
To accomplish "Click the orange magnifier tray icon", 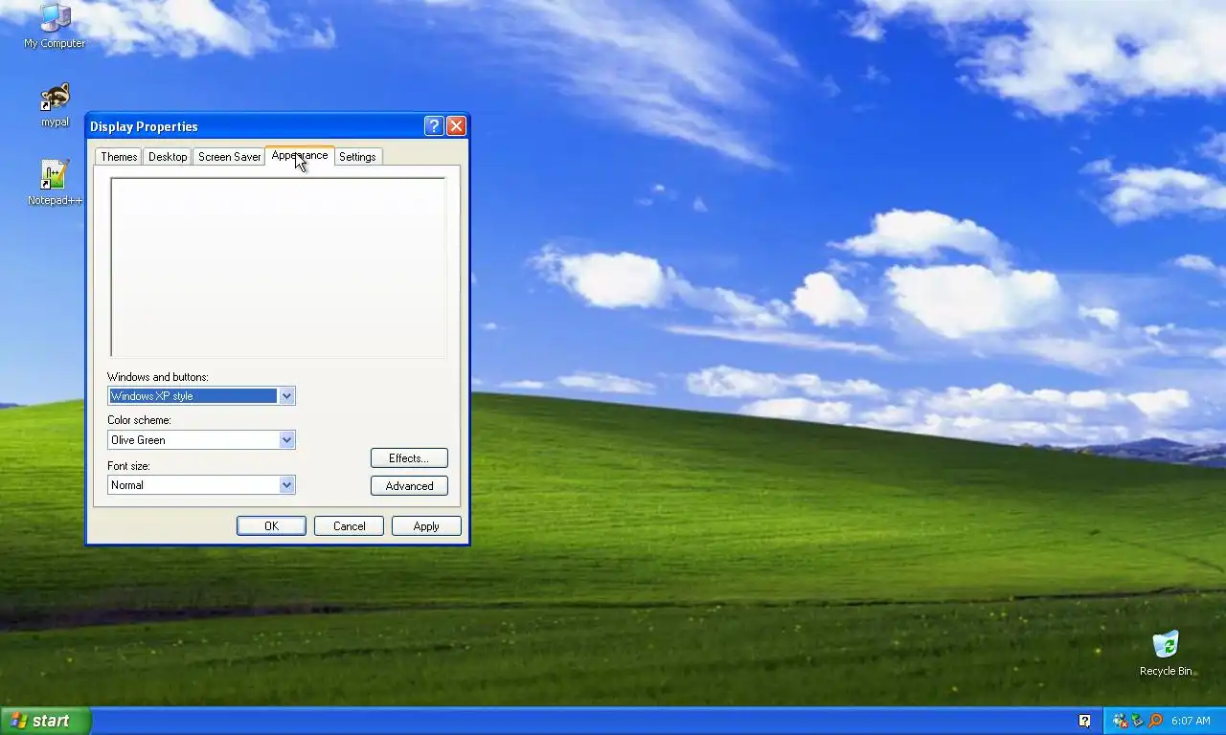I will point(1155,721).
